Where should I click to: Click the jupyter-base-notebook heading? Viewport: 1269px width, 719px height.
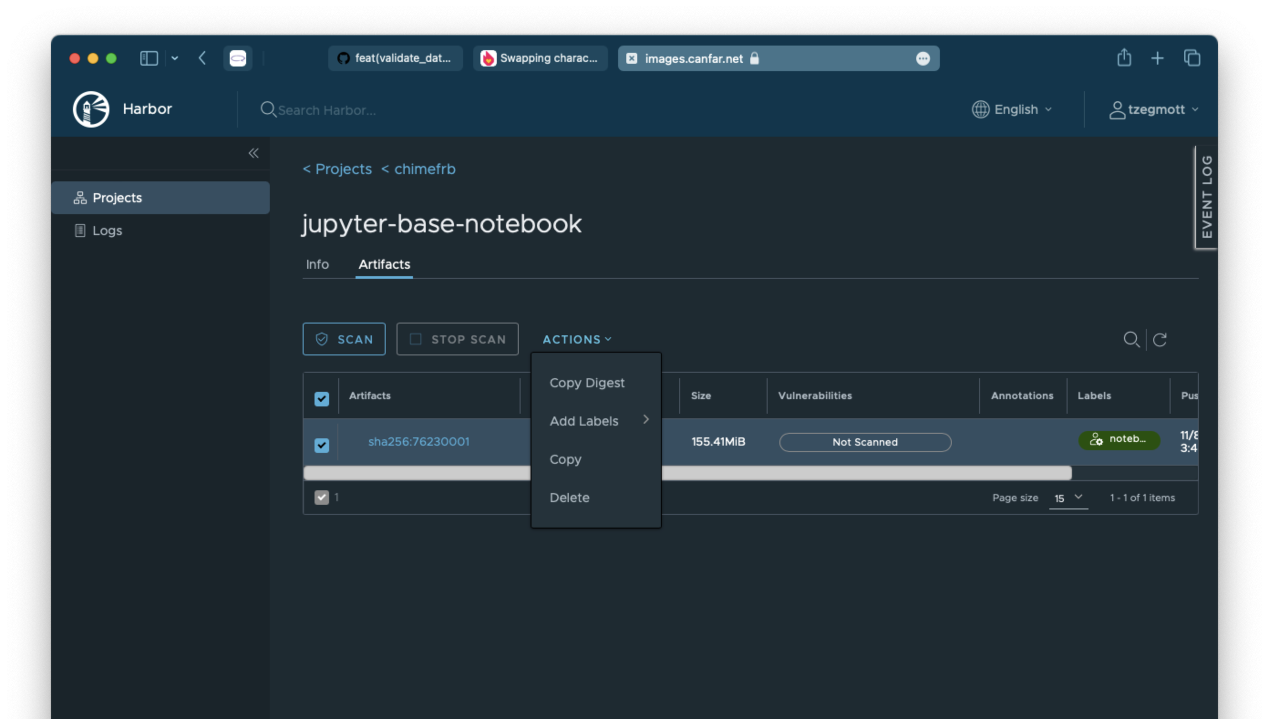pos(442,224)
